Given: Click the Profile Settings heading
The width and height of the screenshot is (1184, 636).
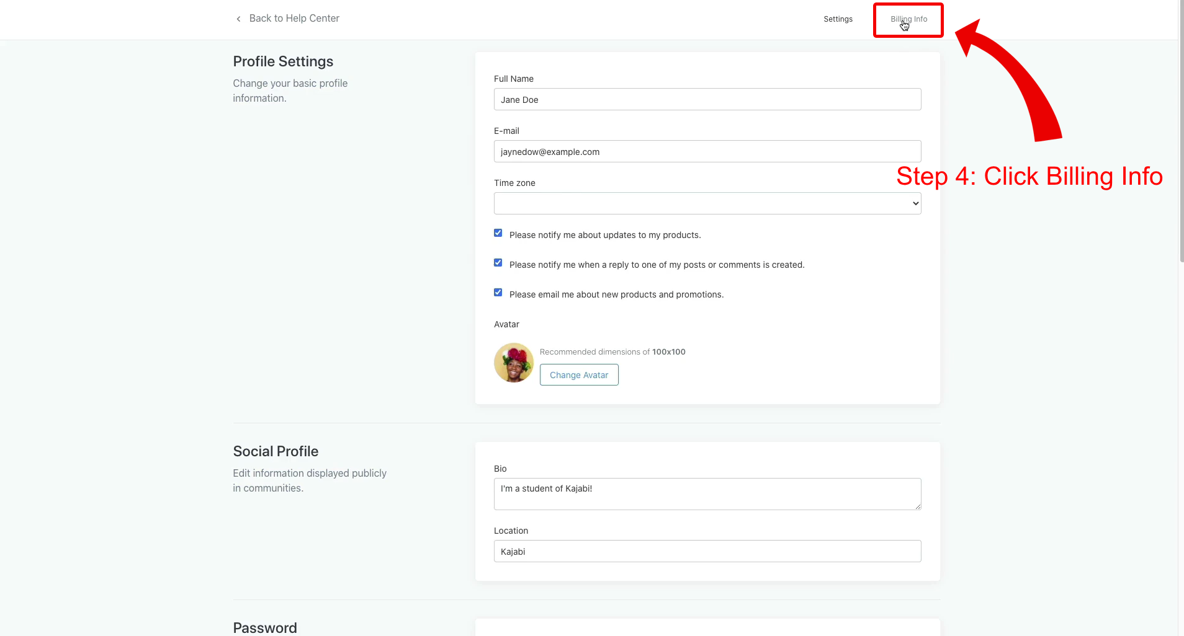Looking at the screenshot, I should pyautogui.click(x=283, y=61).
